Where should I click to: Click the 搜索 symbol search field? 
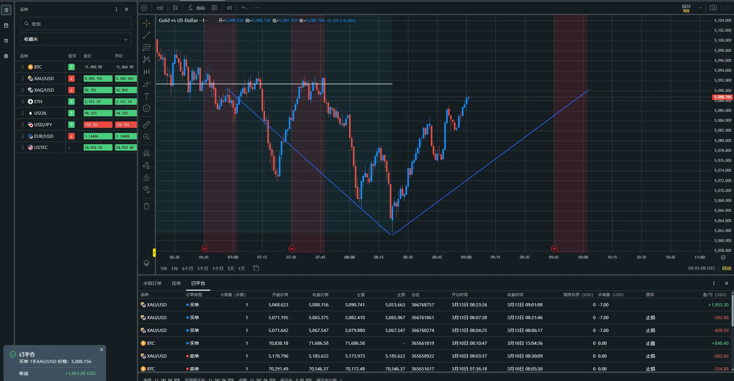point(76,24)
